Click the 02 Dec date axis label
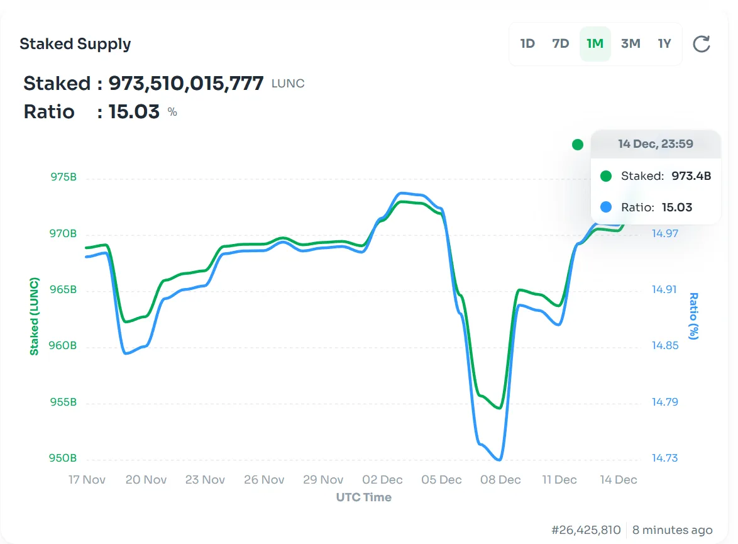This screenshot has height=544, width=738. pyautogui.click(x=382, y=480)
